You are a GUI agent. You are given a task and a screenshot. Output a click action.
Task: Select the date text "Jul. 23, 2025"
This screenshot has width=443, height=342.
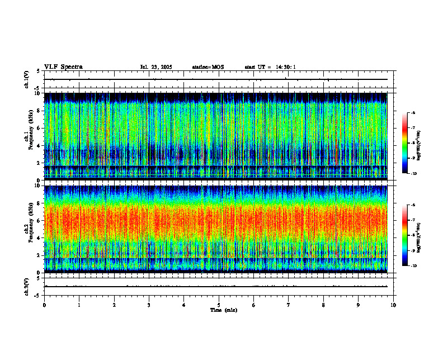(x=156, y=67)
